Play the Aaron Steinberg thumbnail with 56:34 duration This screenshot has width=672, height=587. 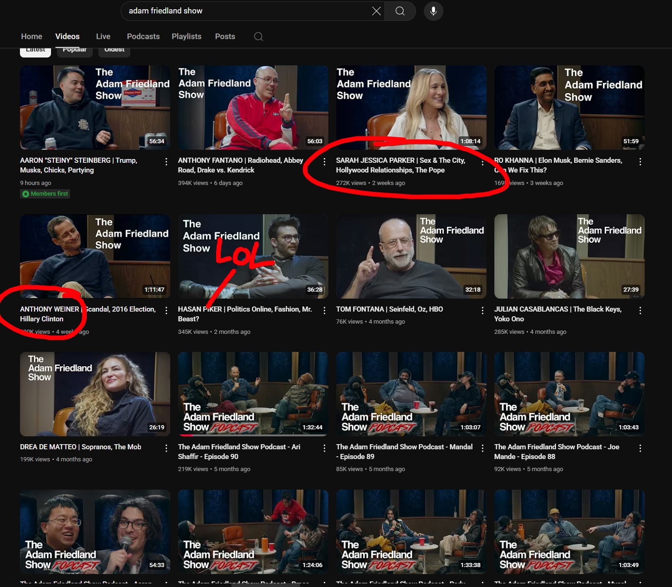tap(95, 107)
